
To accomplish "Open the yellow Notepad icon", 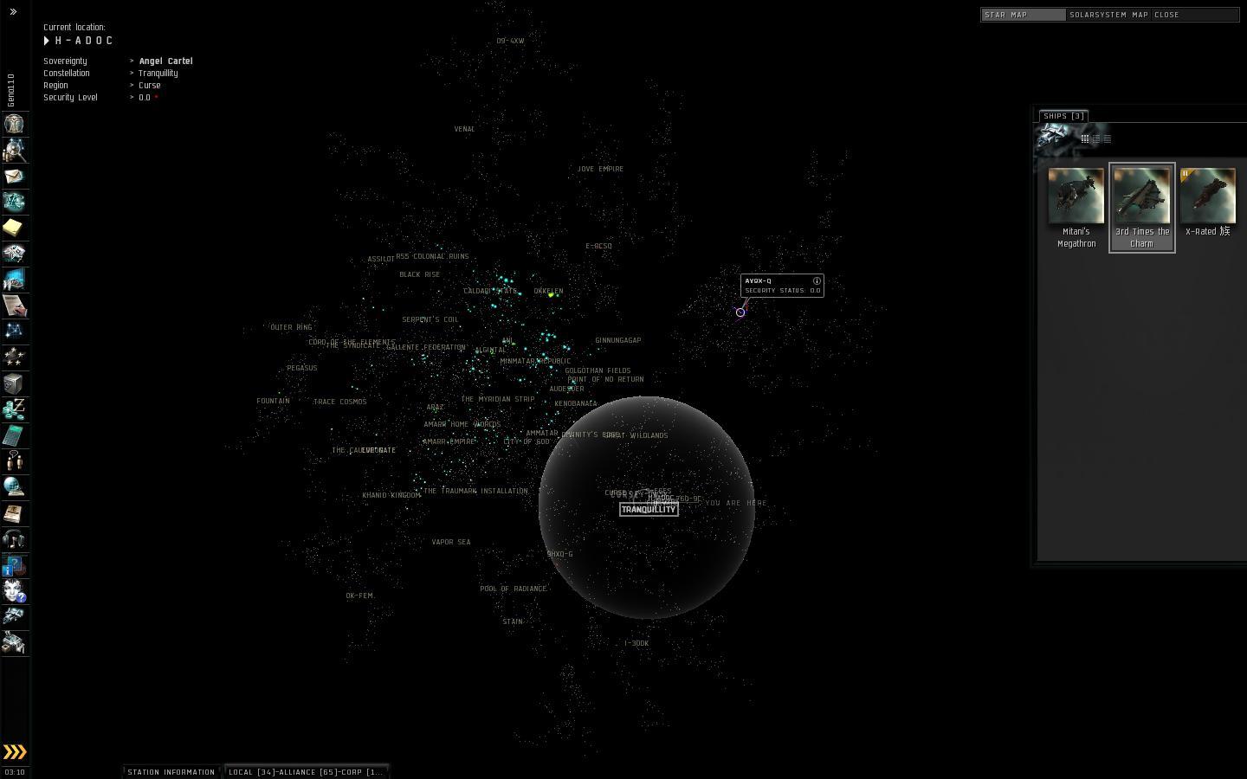I will click(14, 228).
